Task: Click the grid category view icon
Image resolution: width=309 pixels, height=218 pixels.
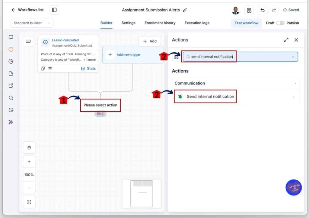Action: [176, 57]
